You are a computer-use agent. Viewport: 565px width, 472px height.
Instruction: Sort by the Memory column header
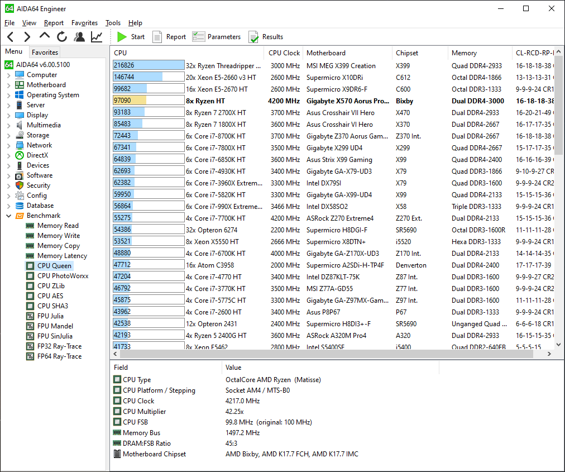pyautogui.click(x=480, y=53)
